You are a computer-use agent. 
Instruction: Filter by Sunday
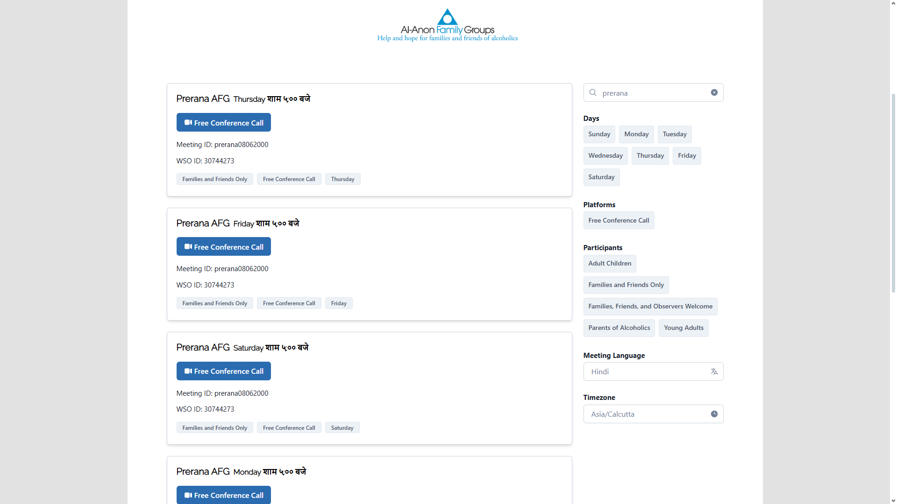pyautogui.click(x=599, y=134)
